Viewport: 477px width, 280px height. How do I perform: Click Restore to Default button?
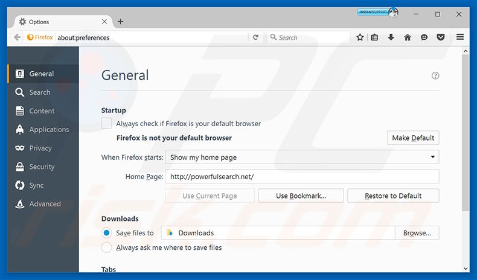coord(393,196)
